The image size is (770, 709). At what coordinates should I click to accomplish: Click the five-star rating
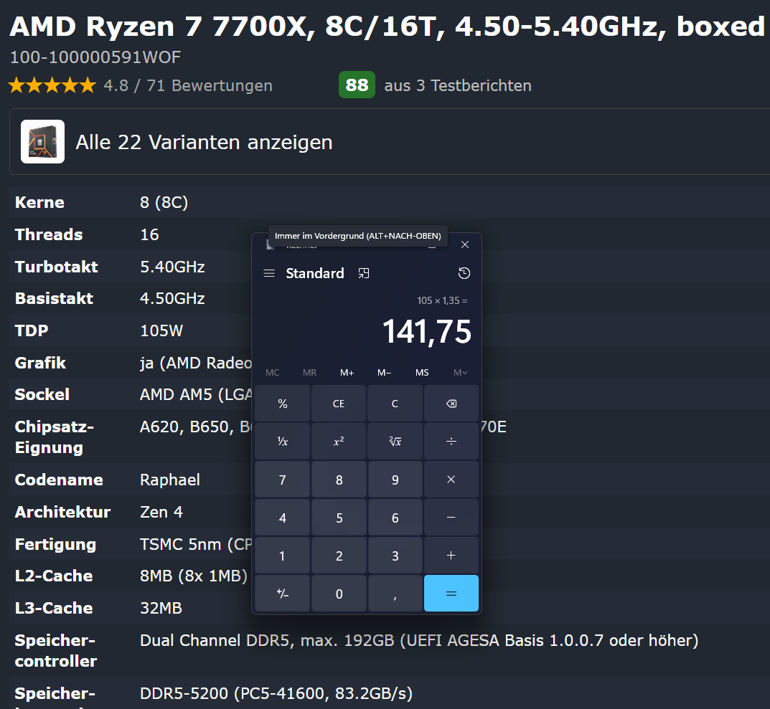[x=52, y=85]
